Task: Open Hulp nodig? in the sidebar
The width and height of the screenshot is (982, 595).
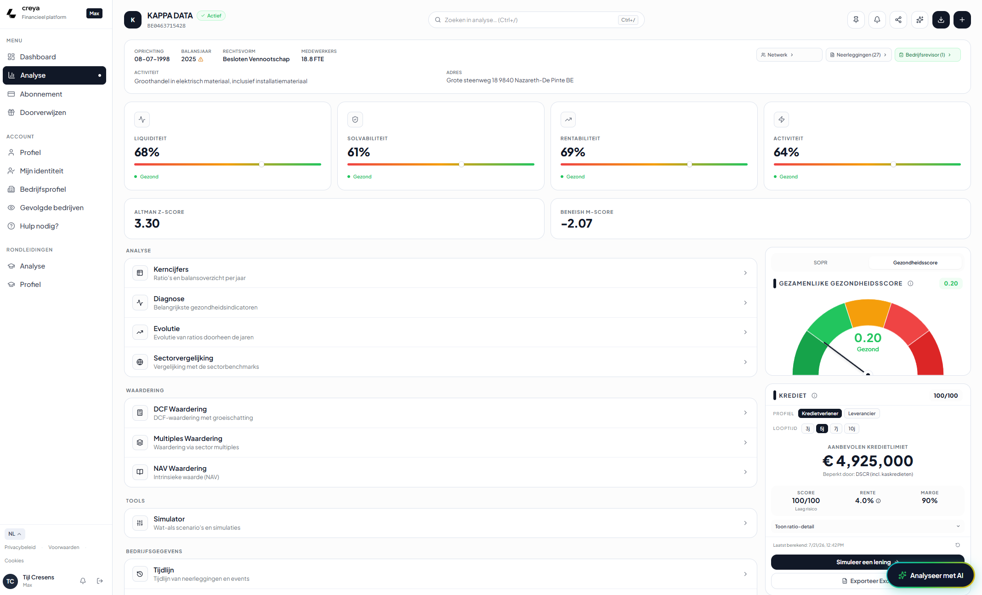Action: click(54, 226)
